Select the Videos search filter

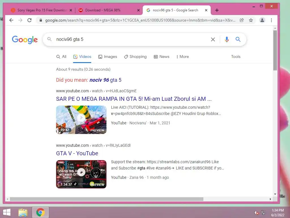82,56
